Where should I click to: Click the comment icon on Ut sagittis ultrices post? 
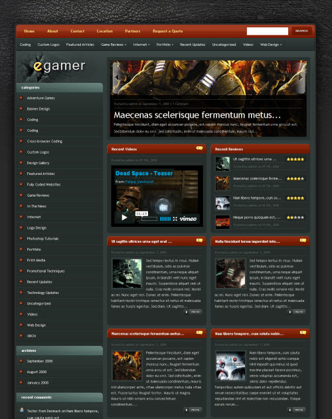point(199,241)
